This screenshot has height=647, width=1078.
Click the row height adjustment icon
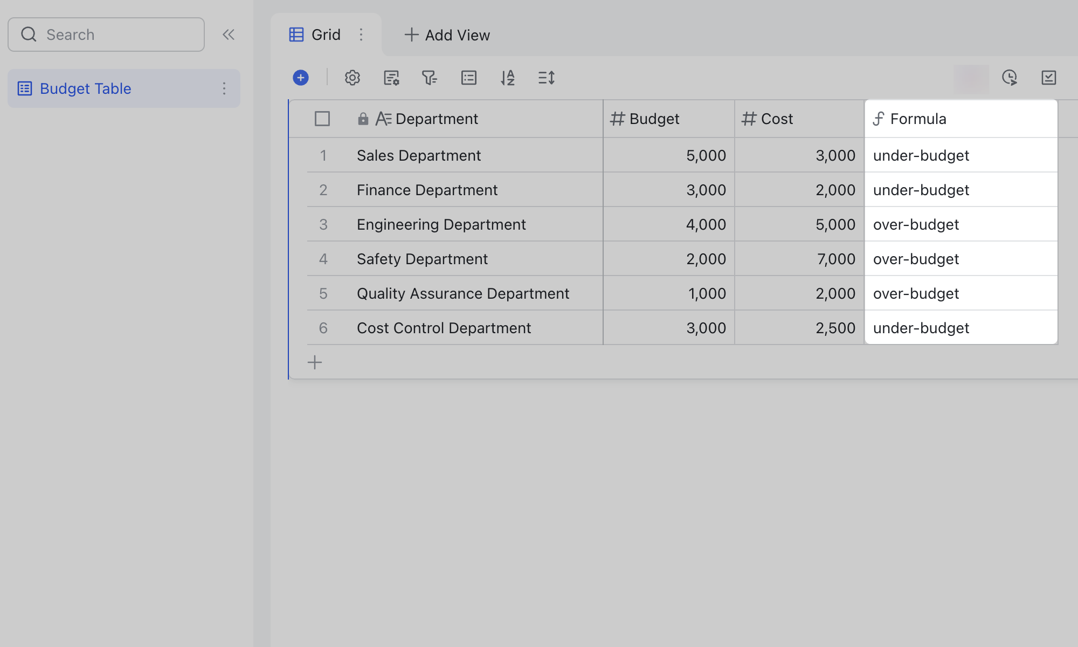[x=546, y=78]
